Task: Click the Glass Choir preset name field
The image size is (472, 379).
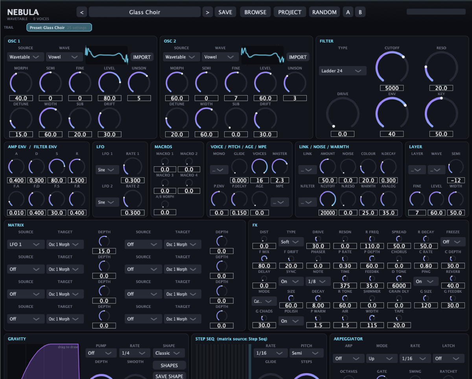Action: coord(145,12)
